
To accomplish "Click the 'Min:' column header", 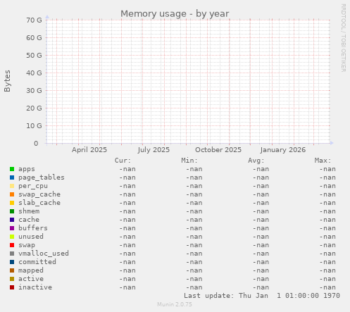I will point(189,161).
